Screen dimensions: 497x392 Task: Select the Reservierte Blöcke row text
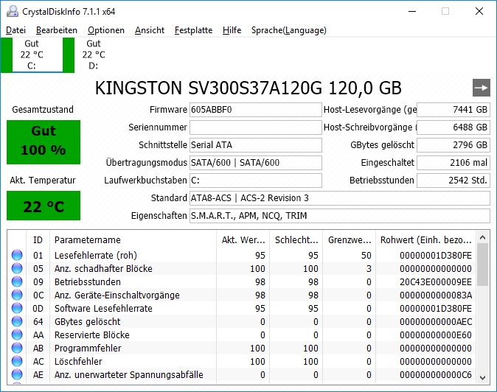tap(92, 335)
